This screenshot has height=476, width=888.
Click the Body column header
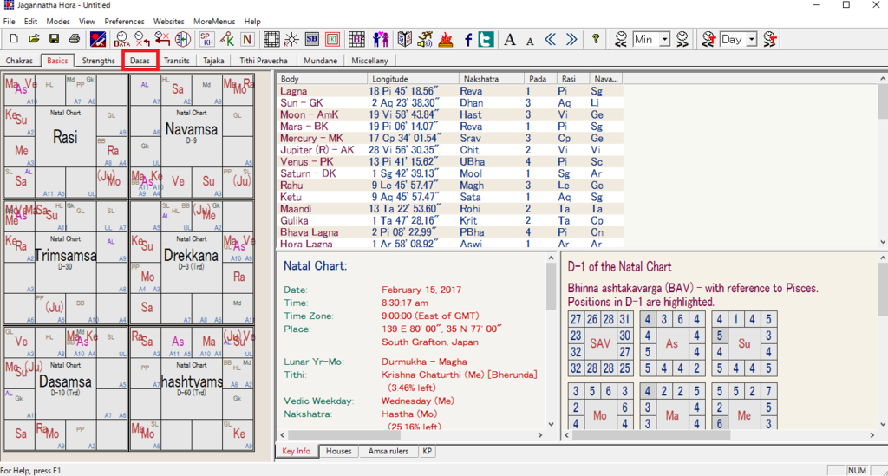[x=322, y=79]
